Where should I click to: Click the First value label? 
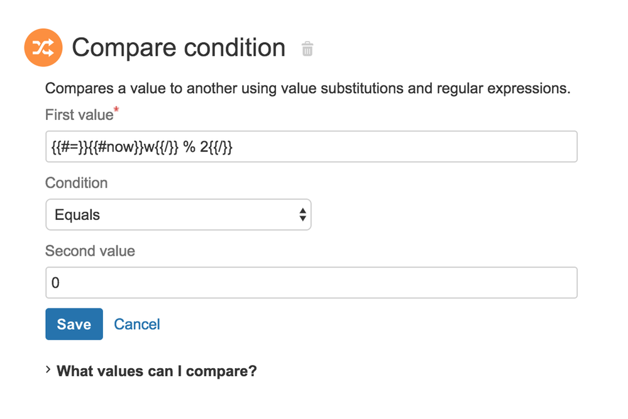[79, 115]
